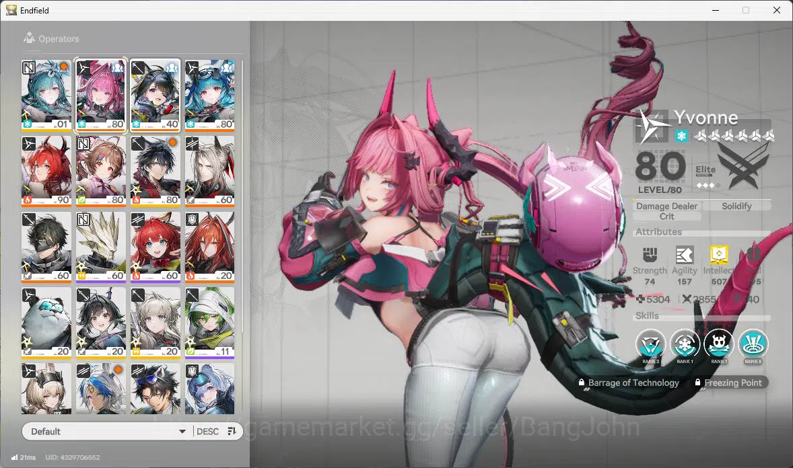This screenshot has height=468, width=793.
Task: Select the dark-haired man with sunglasses card
Action: click(156, 389)
